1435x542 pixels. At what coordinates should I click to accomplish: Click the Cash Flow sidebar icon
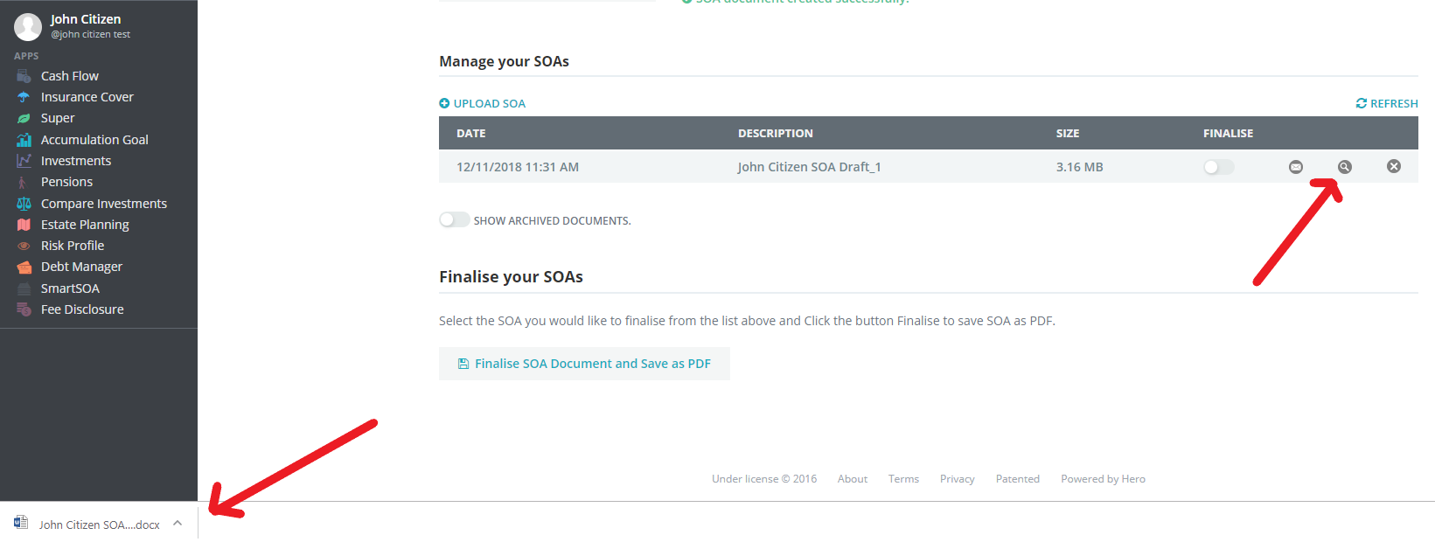click(24, 76)
